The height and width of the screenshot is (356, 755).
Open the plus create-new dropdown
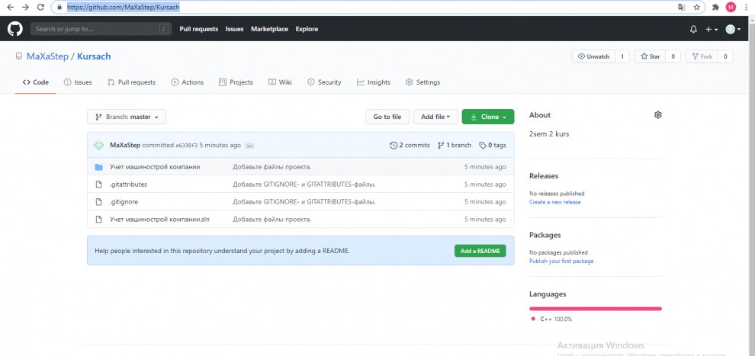tap(712, 29)
